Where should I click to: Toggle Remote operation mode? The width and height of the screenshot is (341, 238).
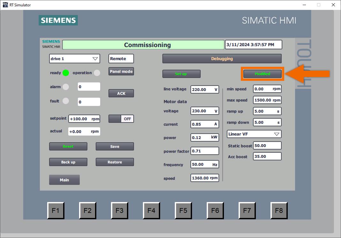tap(121, 59)
